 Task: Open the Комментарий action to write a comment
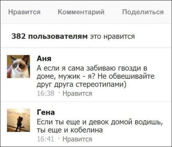81,12
